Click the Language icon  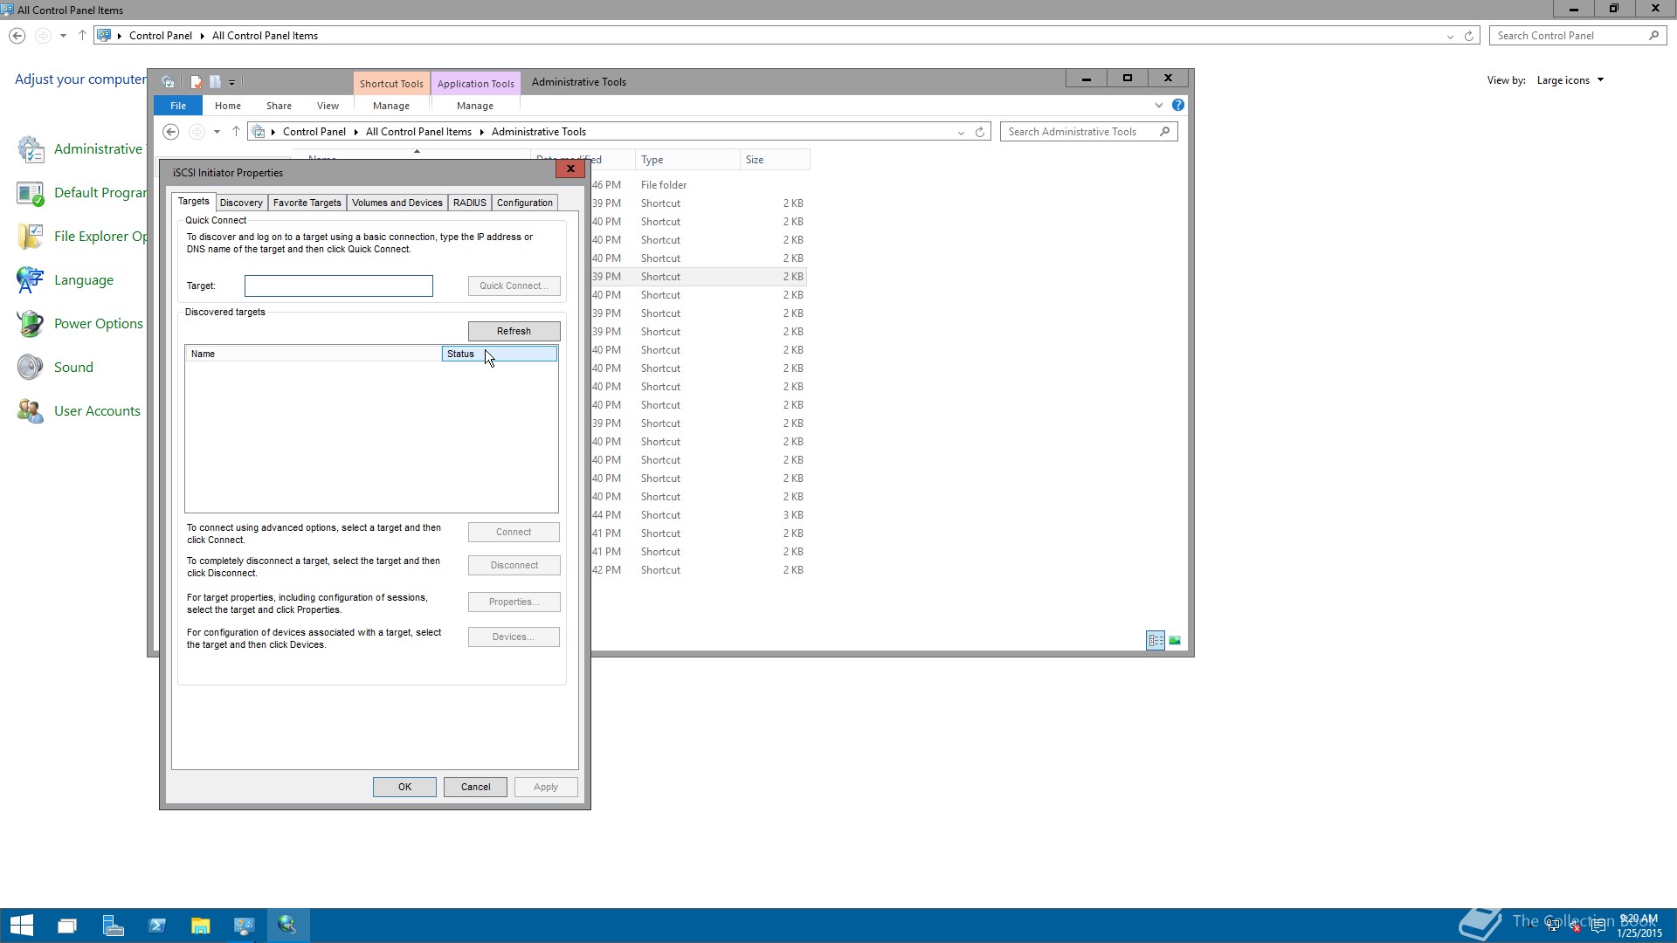pyautogui.click(x=31, y=280)
